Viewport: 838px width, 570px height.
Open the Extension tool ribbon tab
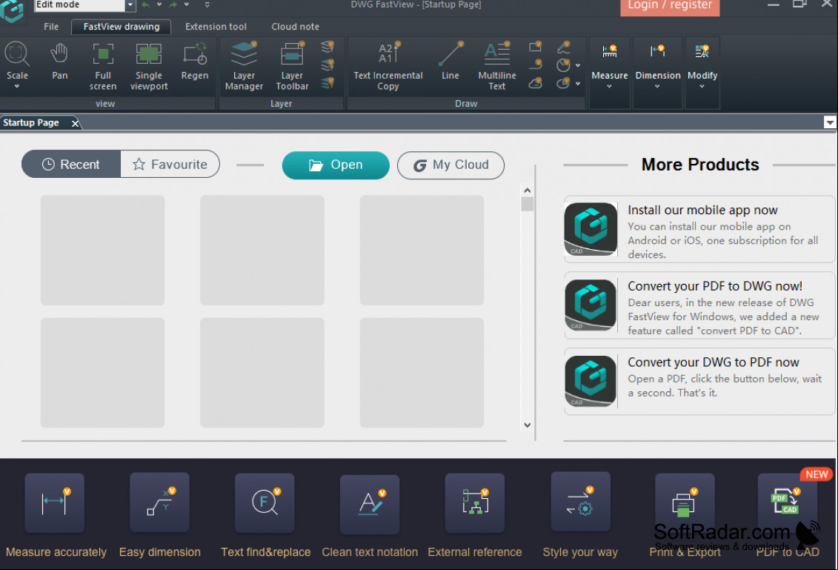click(x=216, y=26)
